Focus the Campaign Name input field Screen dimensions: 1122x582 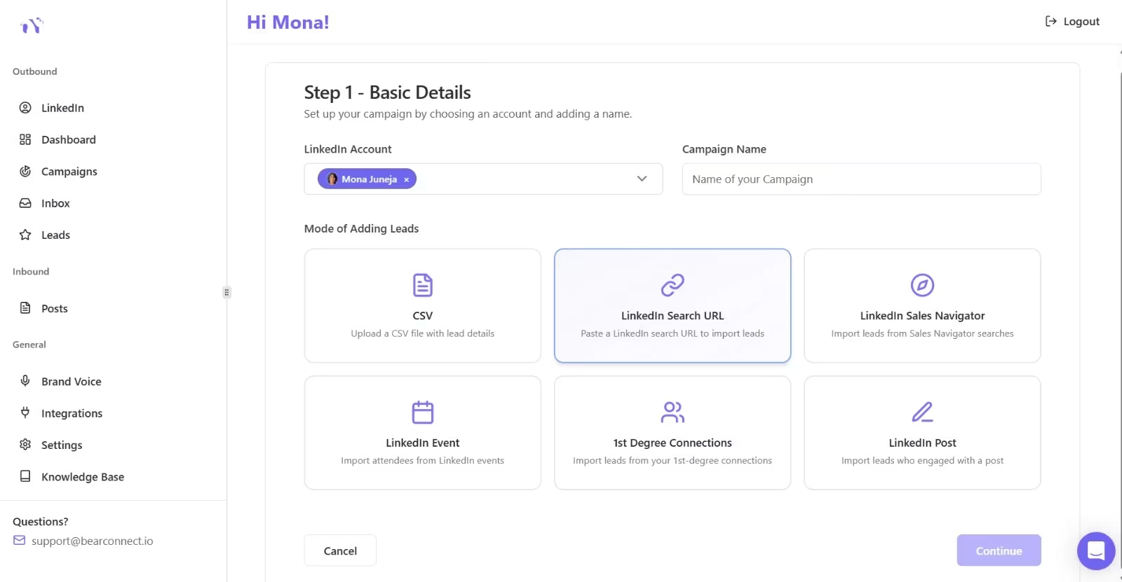861,179
